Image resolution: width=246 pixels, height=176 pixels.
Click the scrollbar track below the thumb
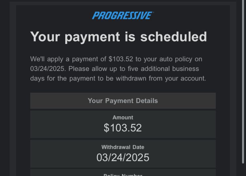[x=243, y=170]
